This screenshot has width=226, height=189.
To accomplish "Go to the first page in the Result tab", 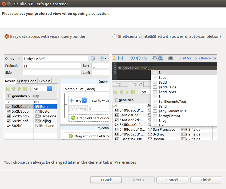I will click(x=7, y=89).
